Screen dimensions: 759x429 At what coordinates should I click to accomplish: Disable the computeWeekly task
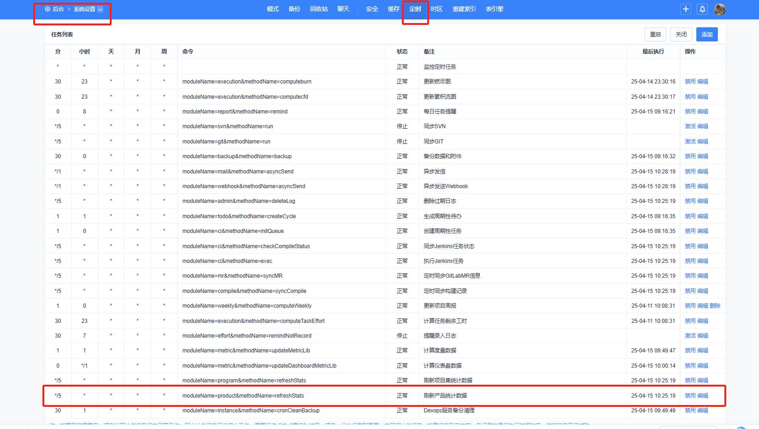point(690,306)
